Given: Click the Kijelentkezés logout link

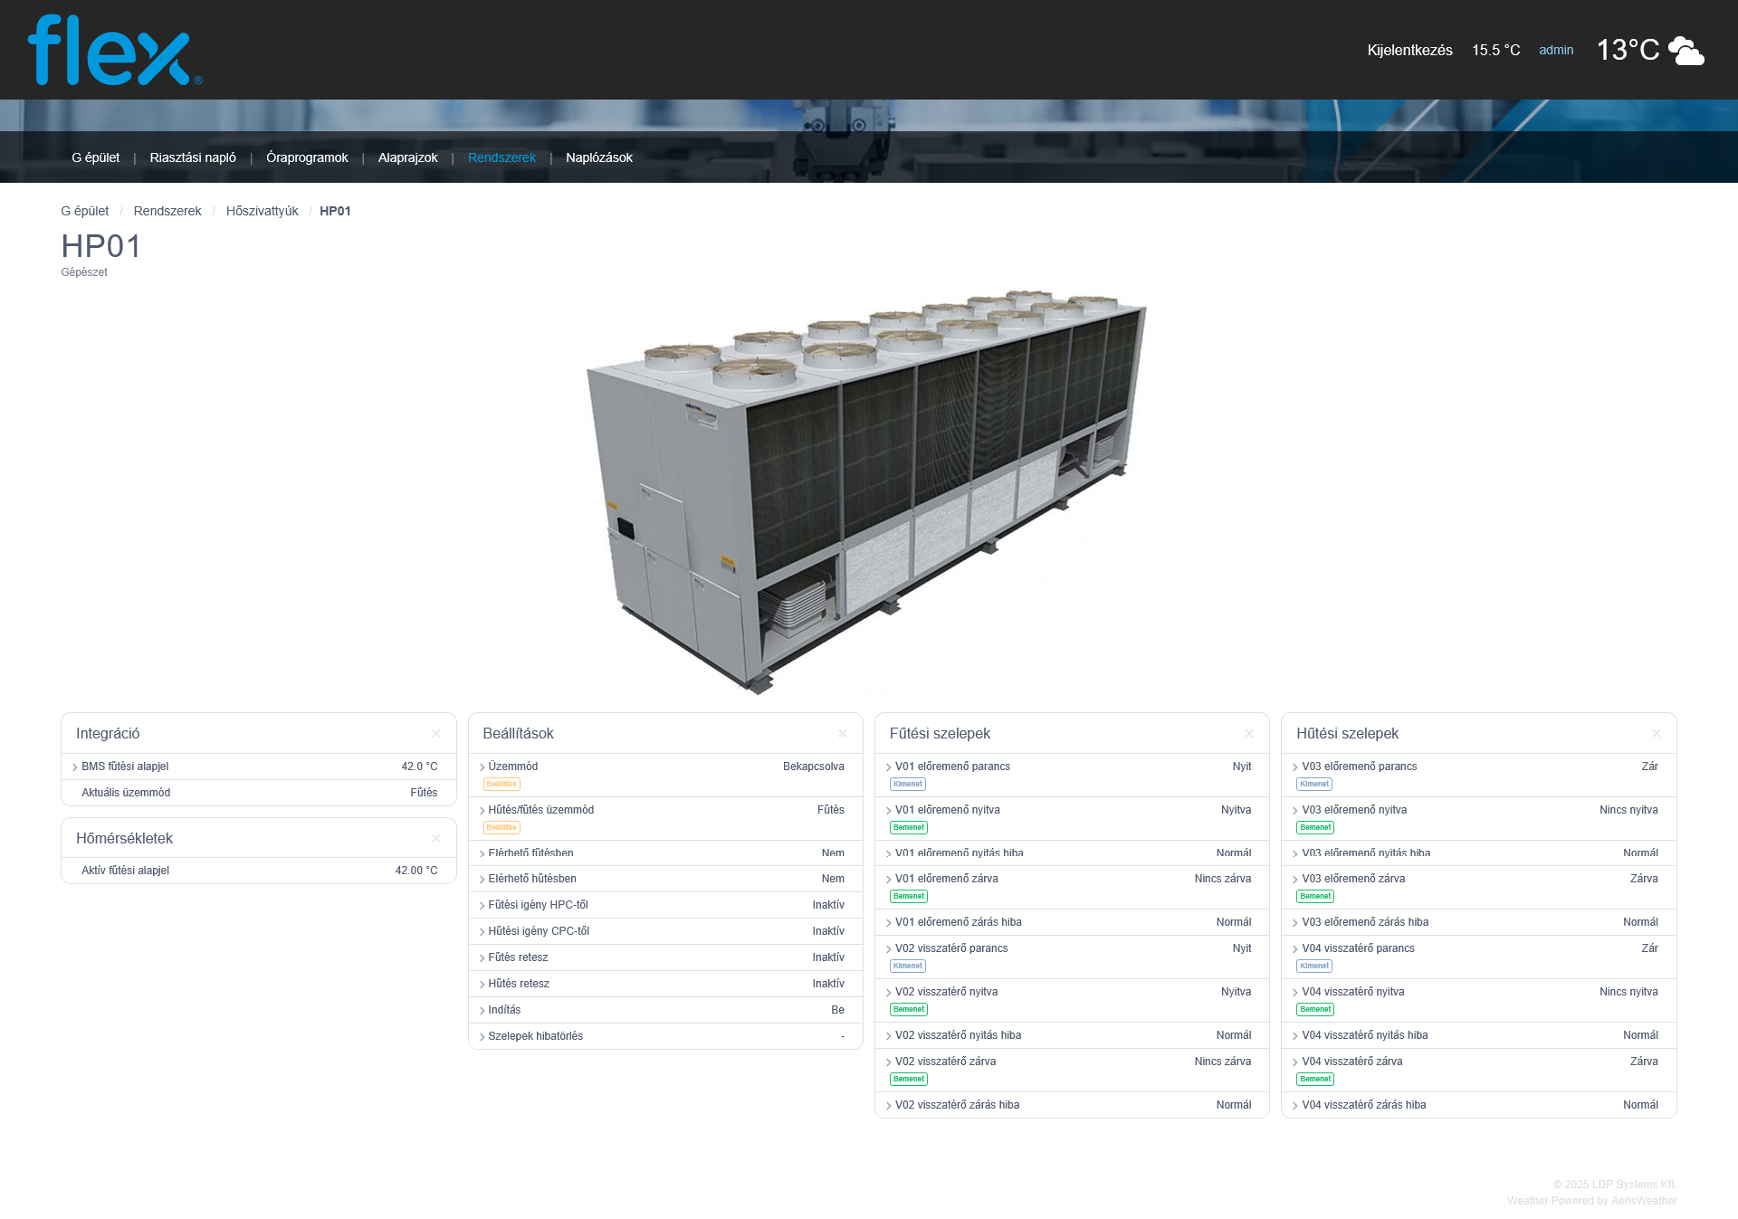Looking at the screenshot, I should (1409, 51).
